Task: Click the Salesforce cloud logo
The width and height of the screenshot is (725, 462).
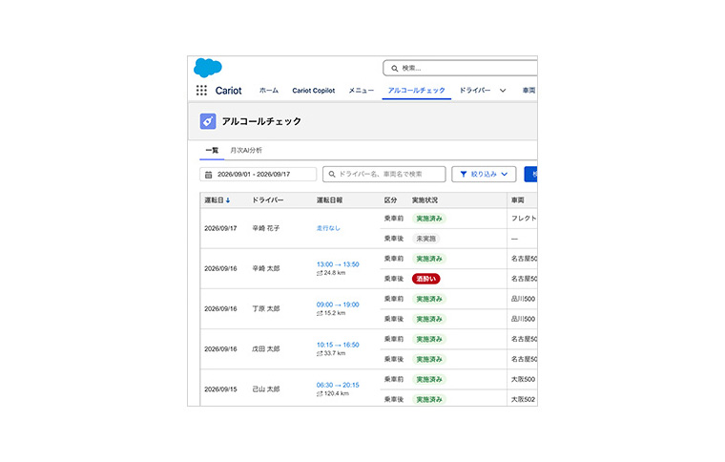Action: [x=208, y=68]
